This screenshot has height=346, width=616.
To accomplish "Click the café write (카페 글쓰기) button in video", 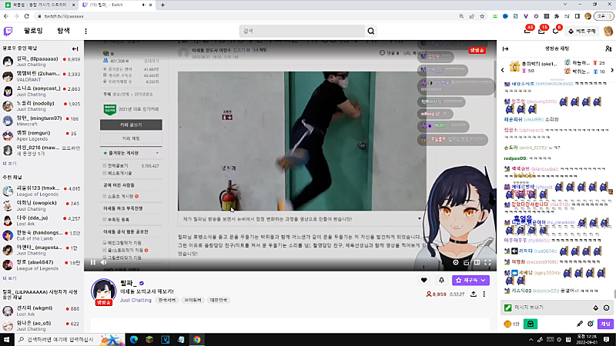I will [131, 125].
